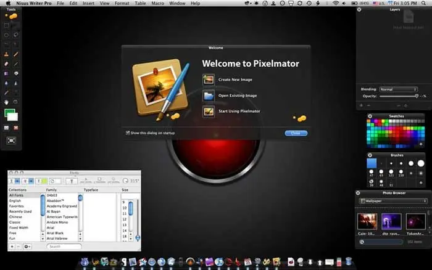Image resolution: width=432 pixels, height=270 pixels.
Task: Click the blue Close button in Welcome dialog
Action: tap(296, 133)
